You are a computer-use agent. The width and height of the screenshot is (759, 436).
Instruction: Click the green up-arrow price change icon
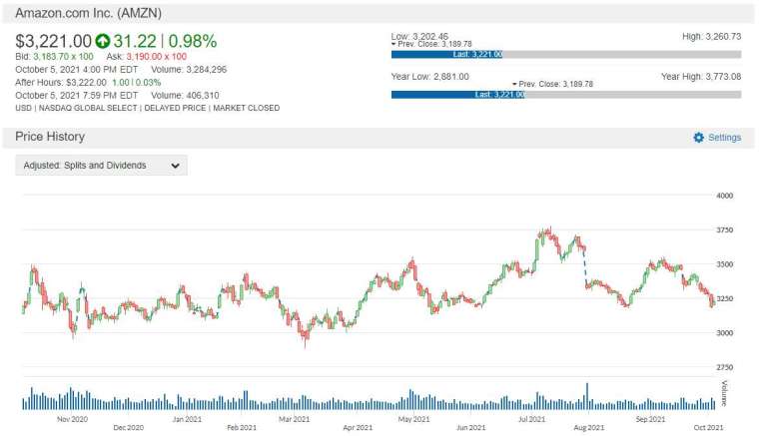point(103,42)
